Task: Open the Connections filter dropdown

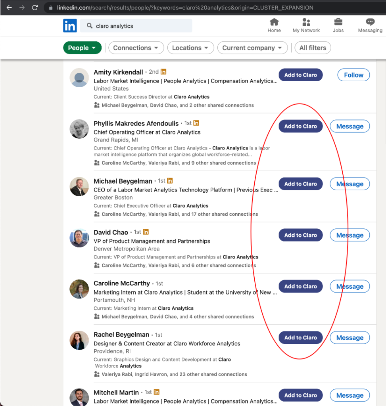Action: (136, 48)
